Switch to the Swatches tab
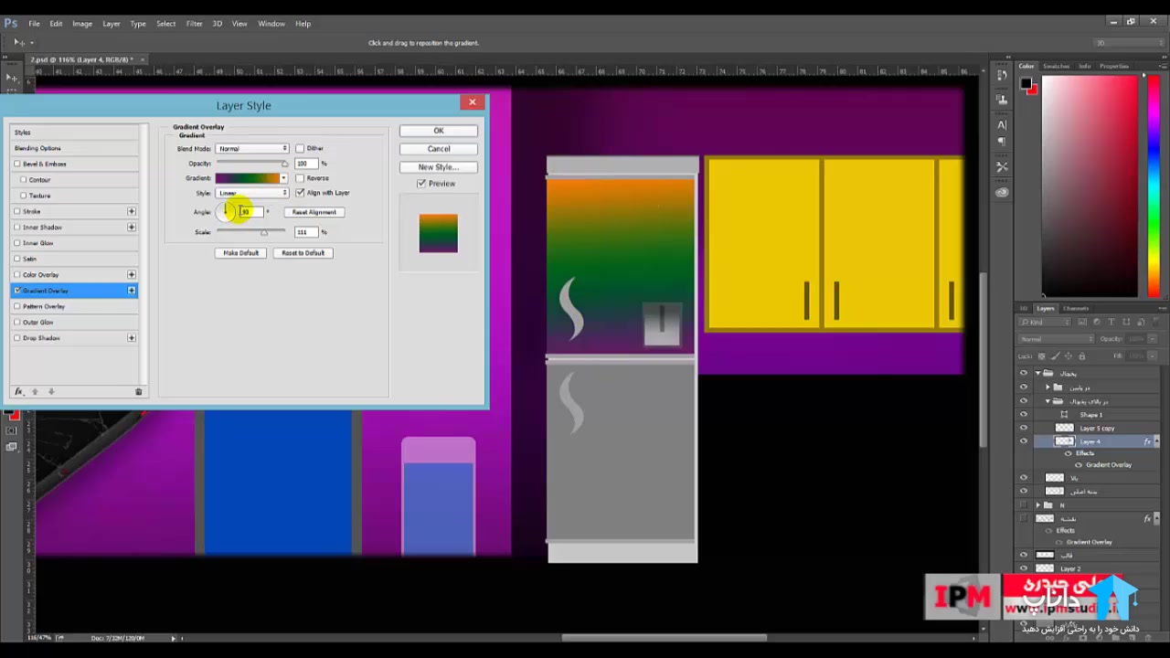The image size is (1170, 658). click(1056, 67)
